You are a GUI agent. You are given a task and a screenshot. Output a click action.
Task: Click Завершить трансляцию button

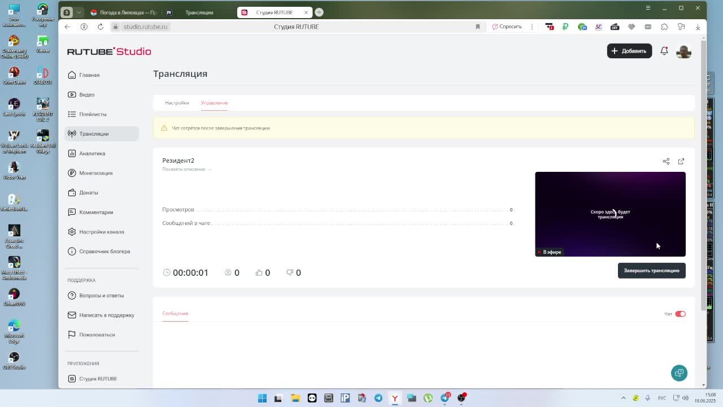[x=651, y=271]
